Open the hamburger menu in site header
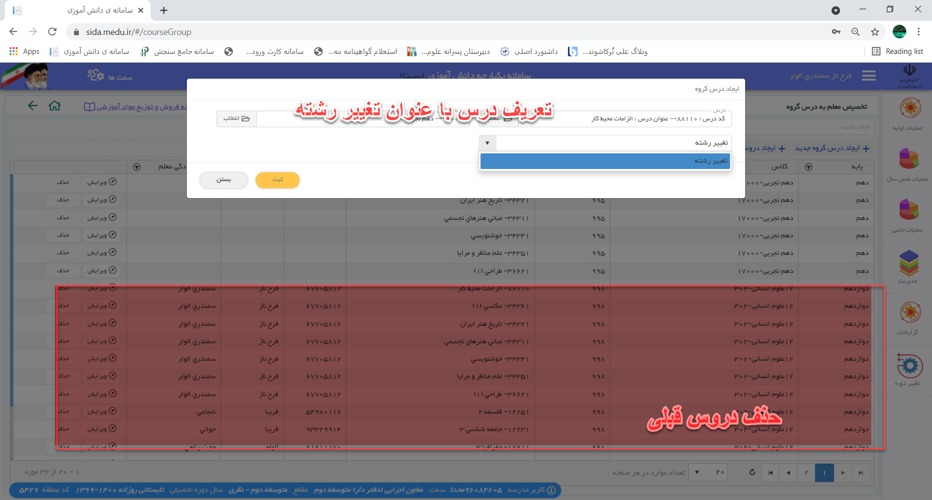Image resolution: width=932 pixels, height=500 pixels. click(868, 76)
